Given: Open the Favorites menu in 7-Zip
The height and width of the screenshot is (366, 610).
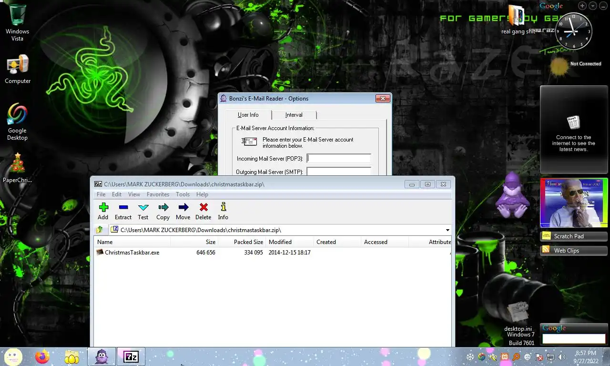Looking at the screenshot, I should pos(158,194).
